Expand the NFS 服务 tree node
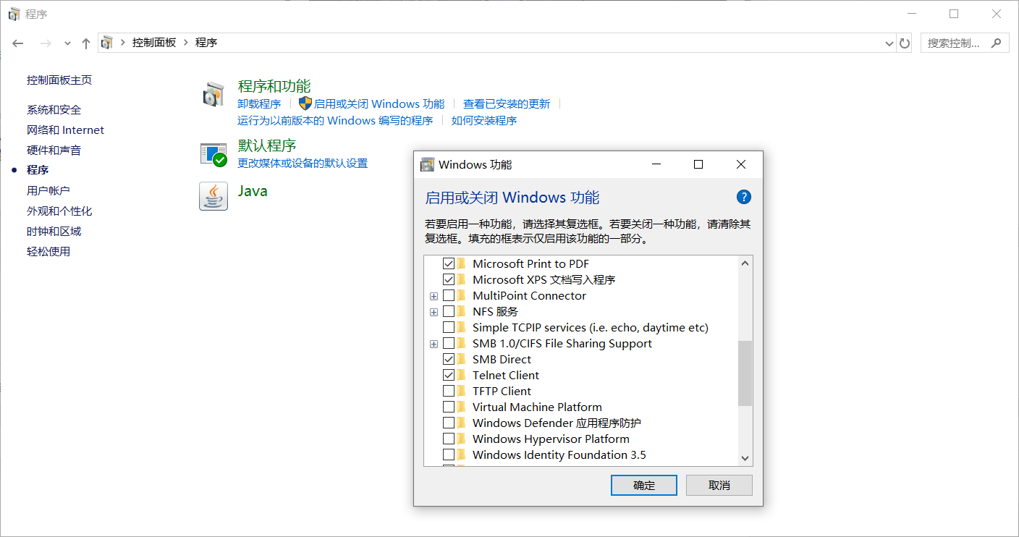This screenshot has height=537, width=1019. [434, 312]
